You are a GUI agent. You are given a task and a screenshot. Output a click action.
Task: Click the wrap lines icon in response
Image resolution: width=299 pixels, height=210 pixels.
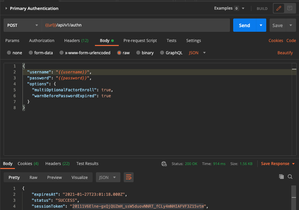tap(128, 177)
